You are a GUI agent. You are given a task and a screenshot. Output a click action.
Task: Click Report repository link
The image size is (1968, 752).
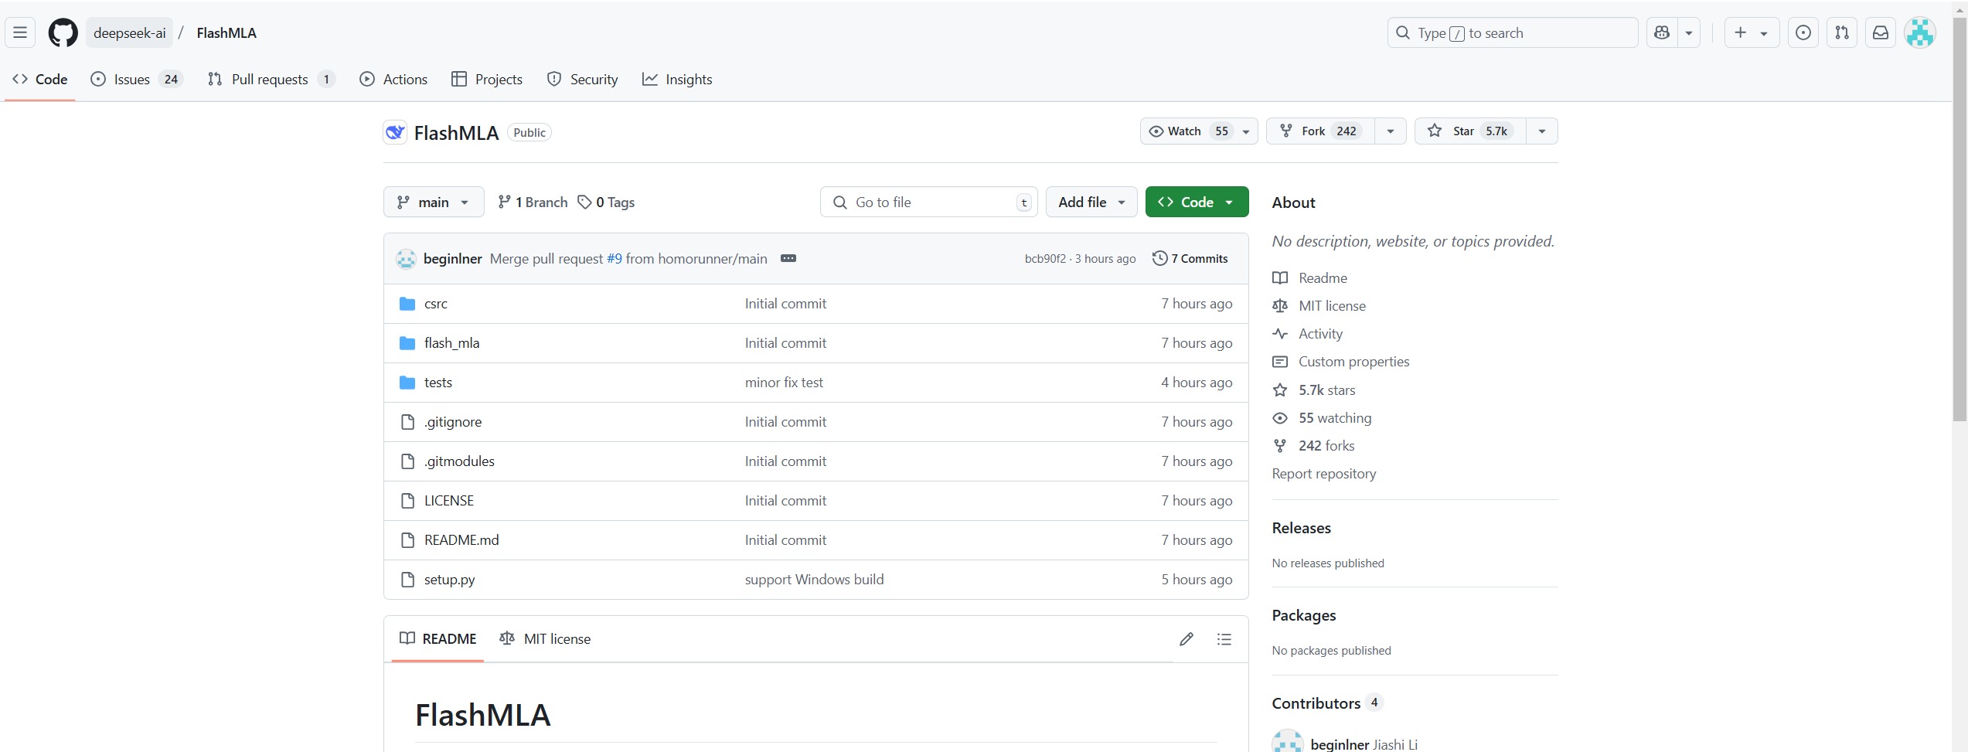coord(1324,474)
